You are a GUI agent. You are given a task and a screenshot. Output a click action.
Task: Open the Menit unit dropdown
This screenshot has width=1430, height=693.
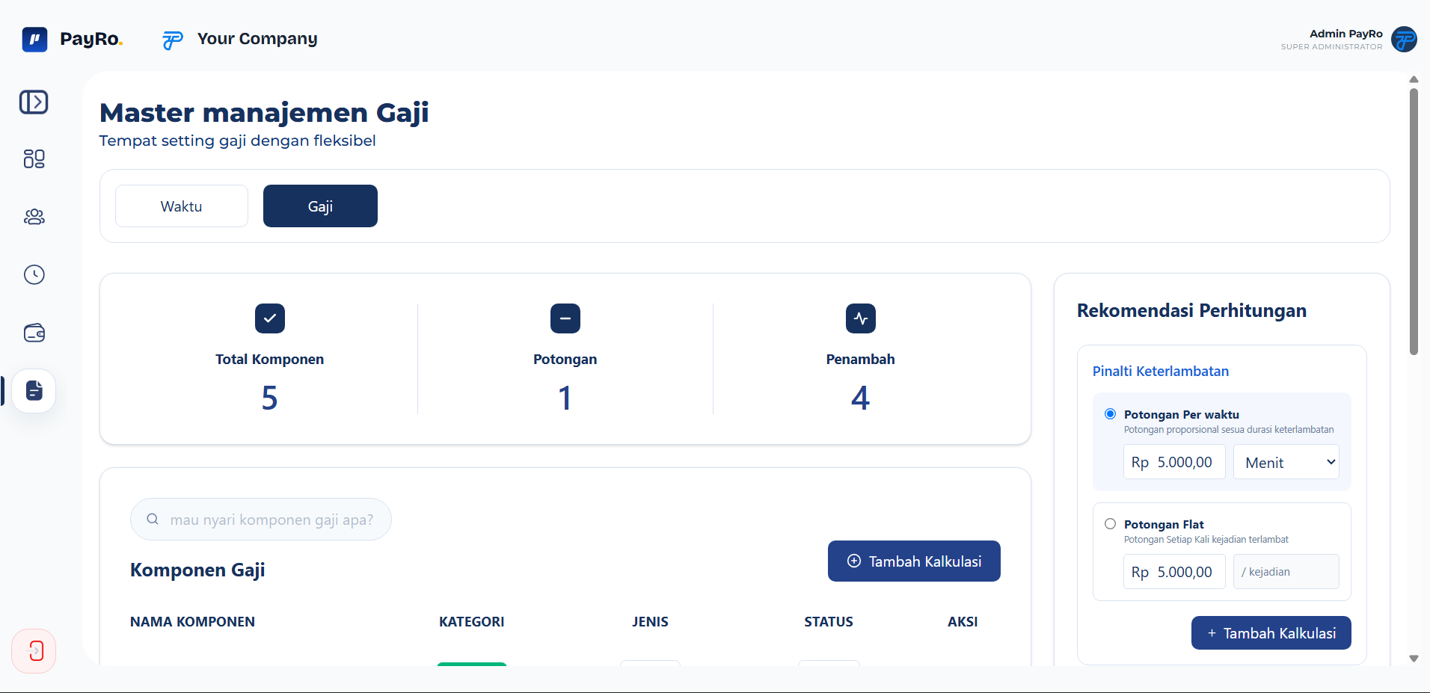coord(1286,462)
